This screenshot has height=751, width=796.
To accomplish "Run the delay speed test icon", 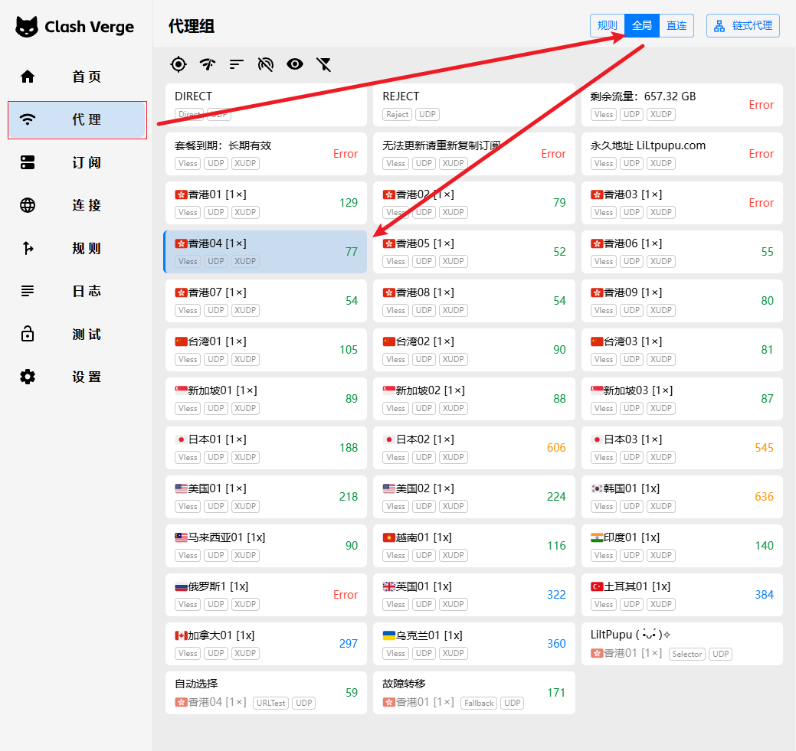I will point(208,64).
